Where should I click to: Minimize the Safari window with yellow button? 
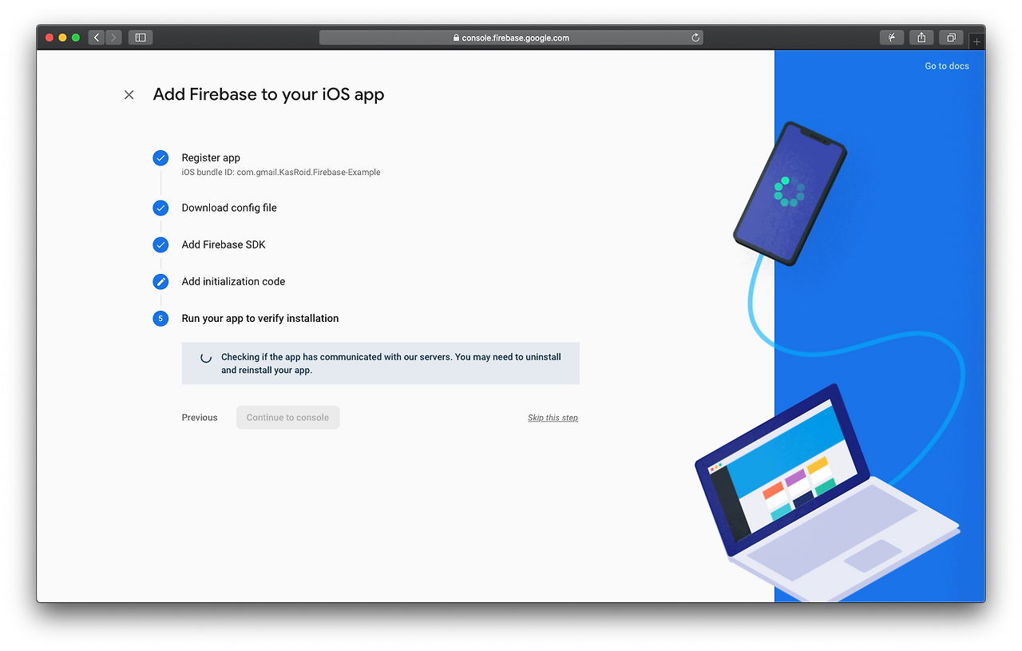tap(62, 38)
